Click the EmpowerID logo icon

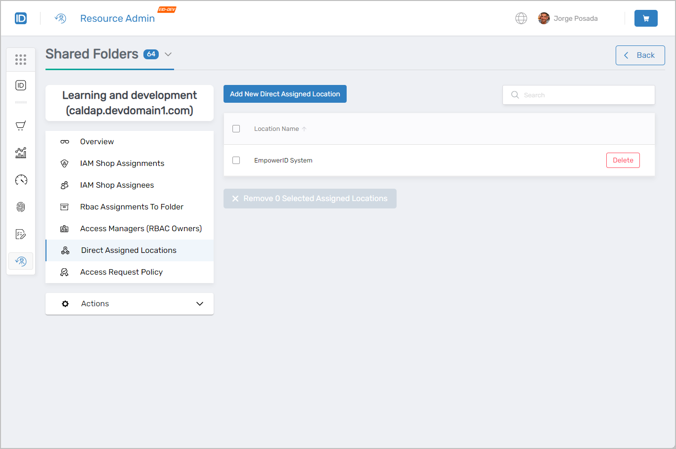click(21, 18)
